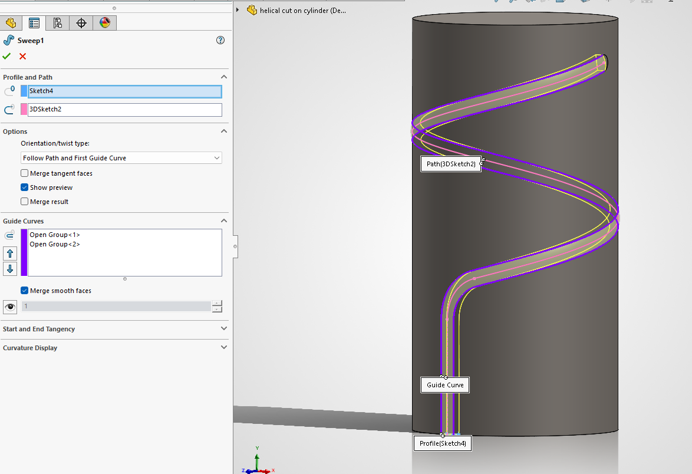
Task: Uncheck the Merge smooth faces checkbox
Action: pyautogui.click(x=24, y=291)
